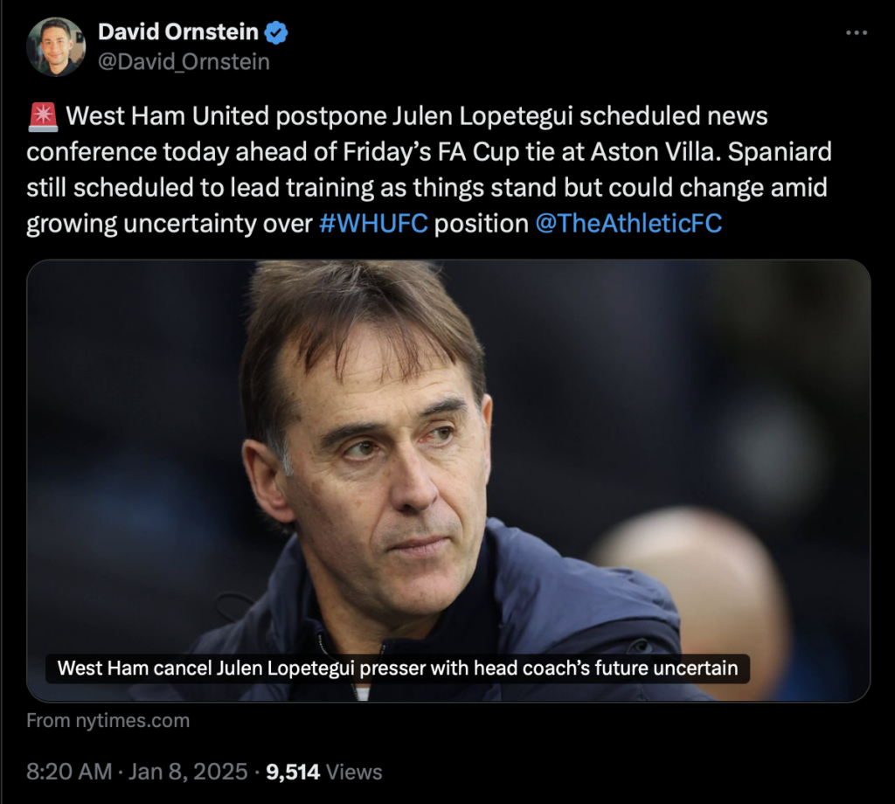Open the #WHUFC hashtag
This screenshot has height=804, width=895.
point(373,224)
